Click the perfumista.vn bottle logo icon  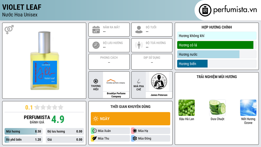[x=205, y=10]
